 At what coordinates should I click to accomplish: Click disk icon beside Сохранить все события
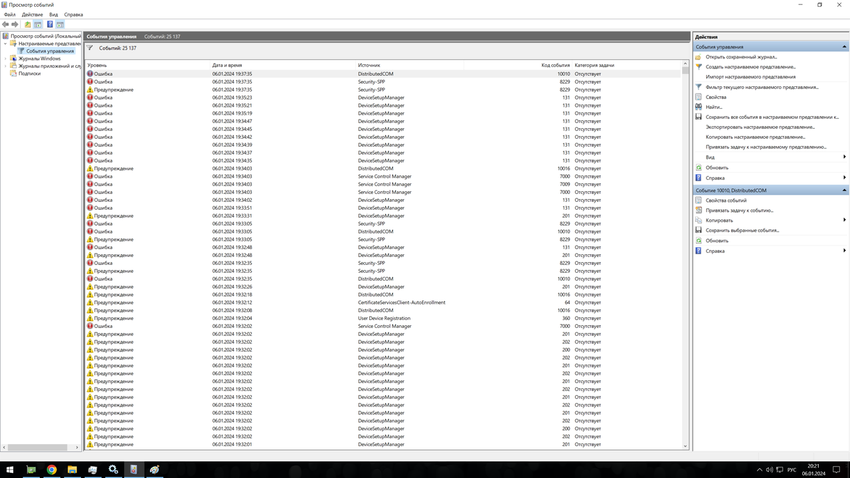pos(699,117)
